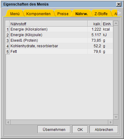Click the vertical scrollbar up arrow
The width and height of the screenshot is (124, 139).
116,23
